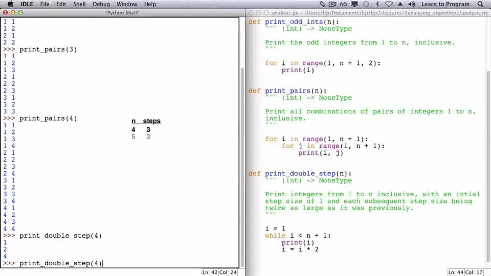Open the Edit menu
Screen dimensions: 491x276
pos(61,4)
